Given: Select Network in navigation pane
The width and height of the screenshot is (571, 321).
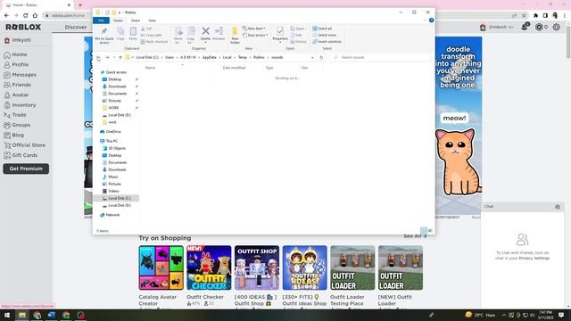Looking at the screenshot, I should pos(112,215).
